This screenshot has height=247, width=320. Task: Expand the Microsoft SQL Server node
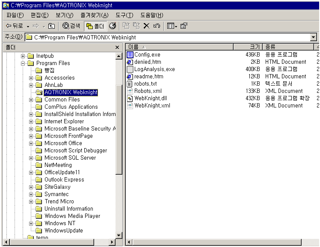pyautogui.click(x=31, y=158)
